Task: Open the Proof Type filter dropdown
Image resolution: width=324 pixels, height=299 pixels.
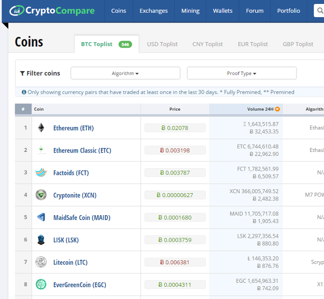Action: (x=242, y=73)
